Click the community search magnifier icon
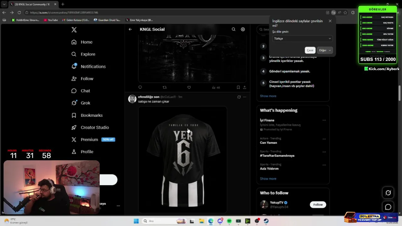The height and width of the screenshot is (226, 402). click(x=233, y=29)
